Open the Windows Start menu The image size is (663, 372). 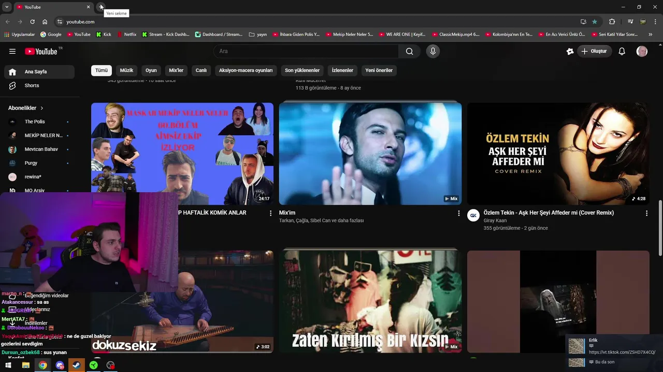(x=8, y=365)
